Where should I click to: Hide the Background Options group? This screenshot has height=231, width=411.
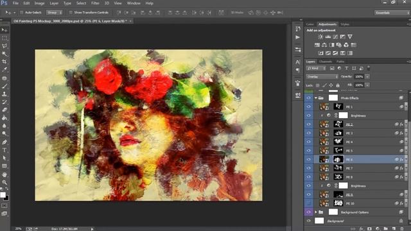click(x=309, y=212)
